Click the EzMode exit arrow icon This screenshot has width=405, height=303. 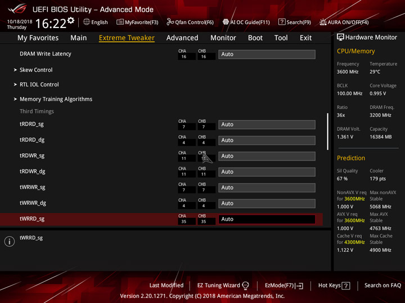point(299,286)
